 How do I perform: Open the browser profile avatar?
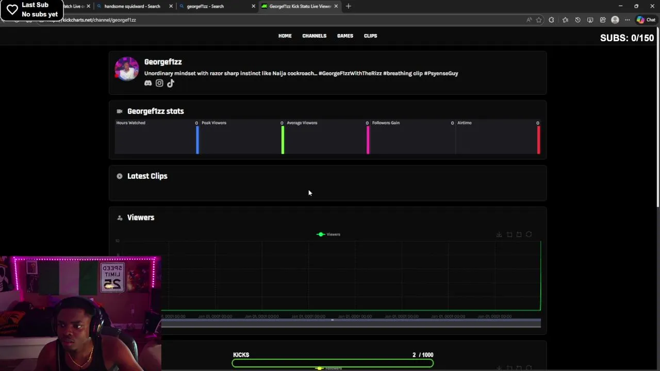[615, 20]
